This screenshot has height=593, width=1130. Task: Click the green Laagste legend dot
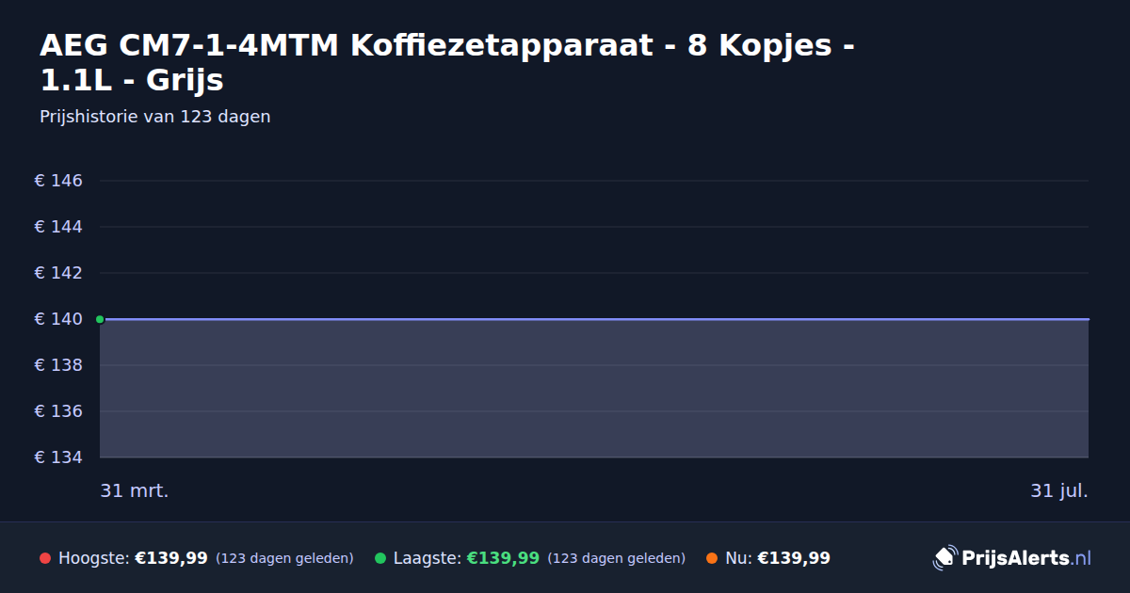pyautogui.click(x=380, y=558)
